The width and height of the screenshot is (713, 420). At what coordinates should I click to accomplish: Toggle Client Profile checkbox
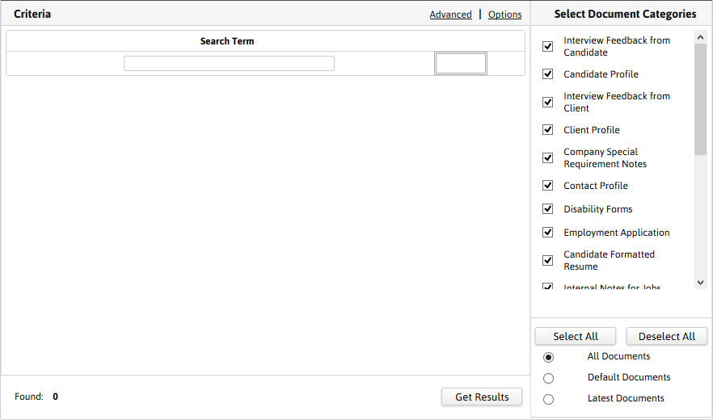pyautogui.click(x=548, y=130)
